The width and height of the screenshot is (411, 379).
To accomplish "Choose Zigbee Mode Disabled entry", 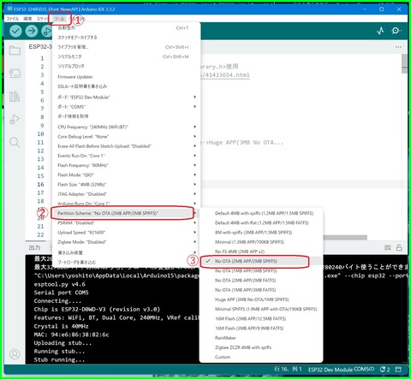I will coord(126,242).
